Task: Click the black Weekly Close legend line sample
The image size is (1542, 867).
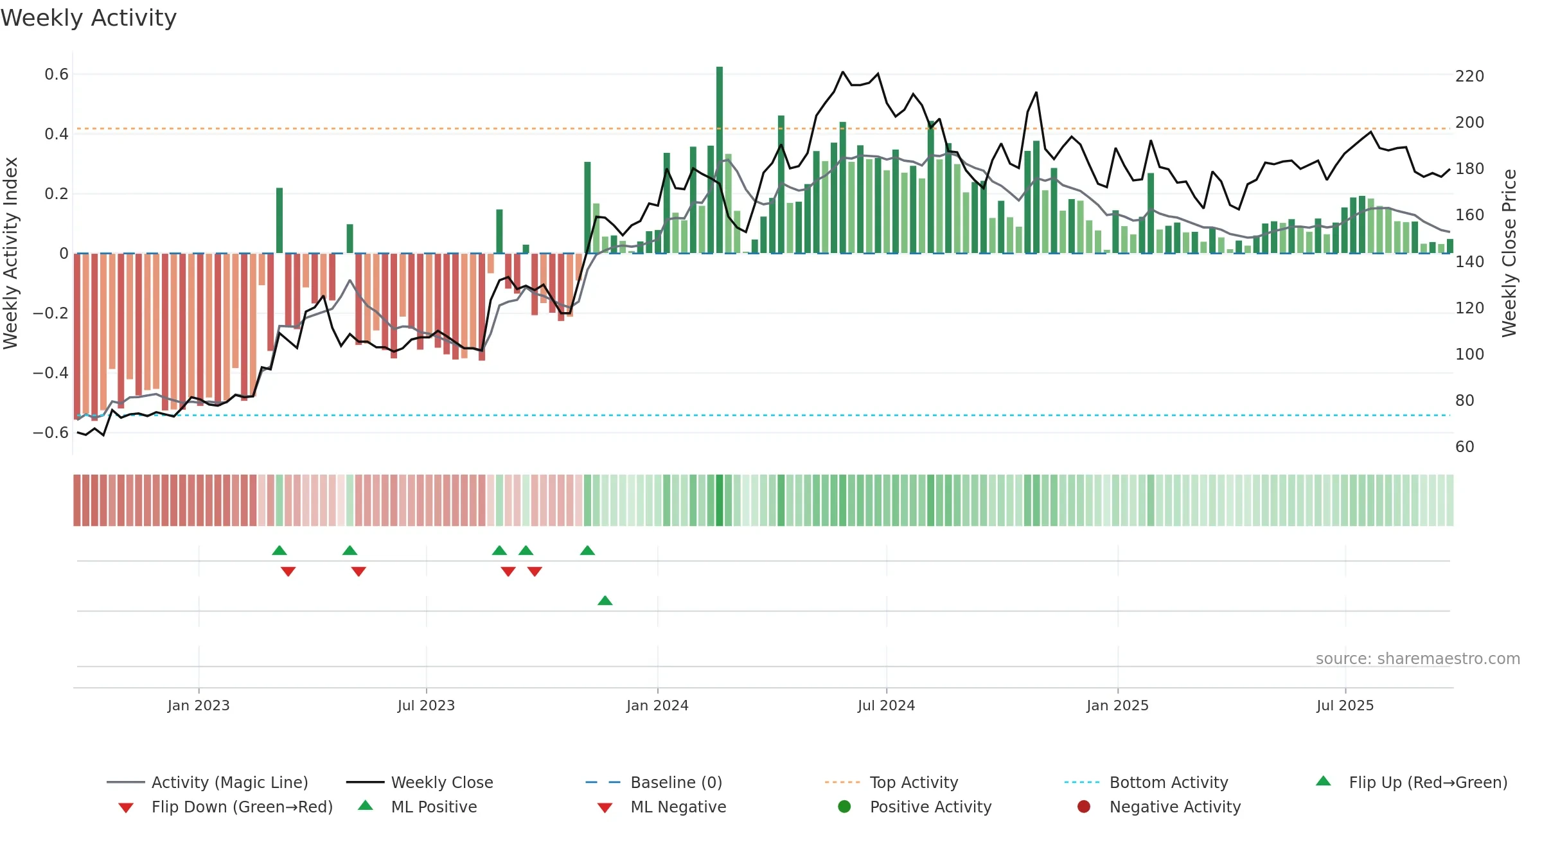Action: (x=365, y=782)
